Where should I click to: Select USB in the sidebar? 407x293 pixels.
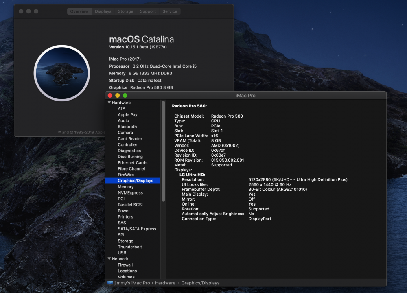[x=122, y=253]
